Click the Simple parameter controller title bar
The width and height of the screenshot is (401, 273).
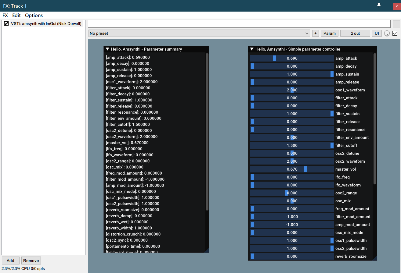(312, 49)
